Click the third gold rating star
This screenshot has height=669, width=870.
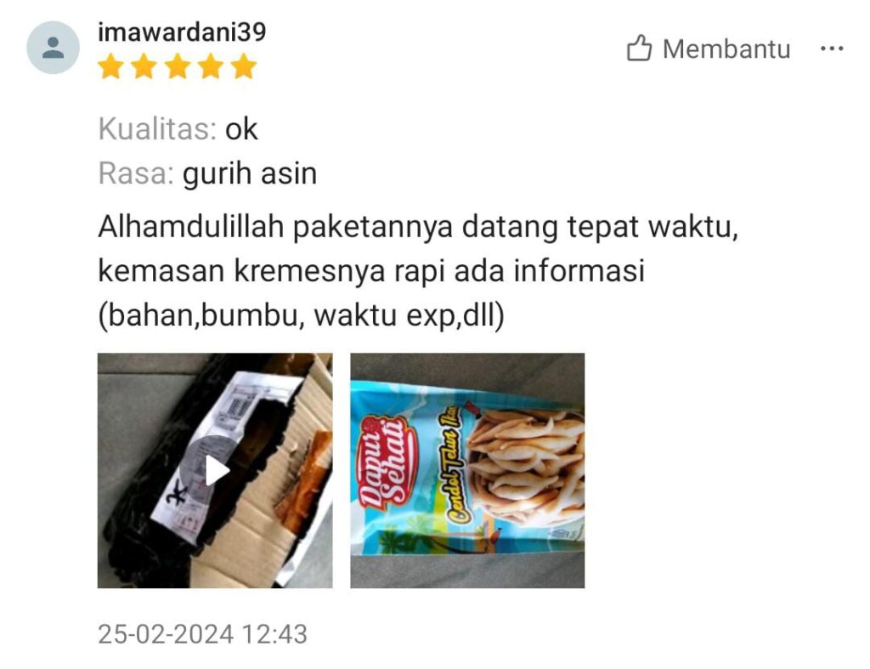[178, 66]
